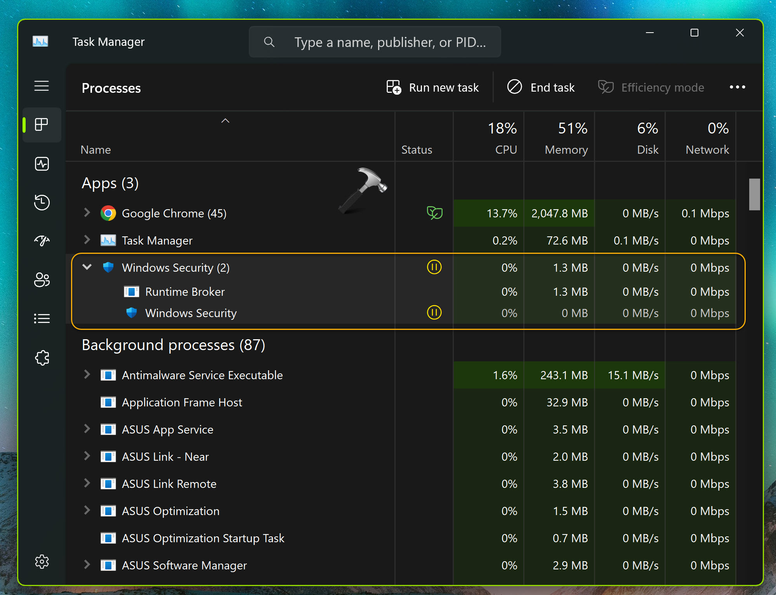Click the search magnifier icon
The height and width of the screenshot is (595, 776).
pos(269,42)
